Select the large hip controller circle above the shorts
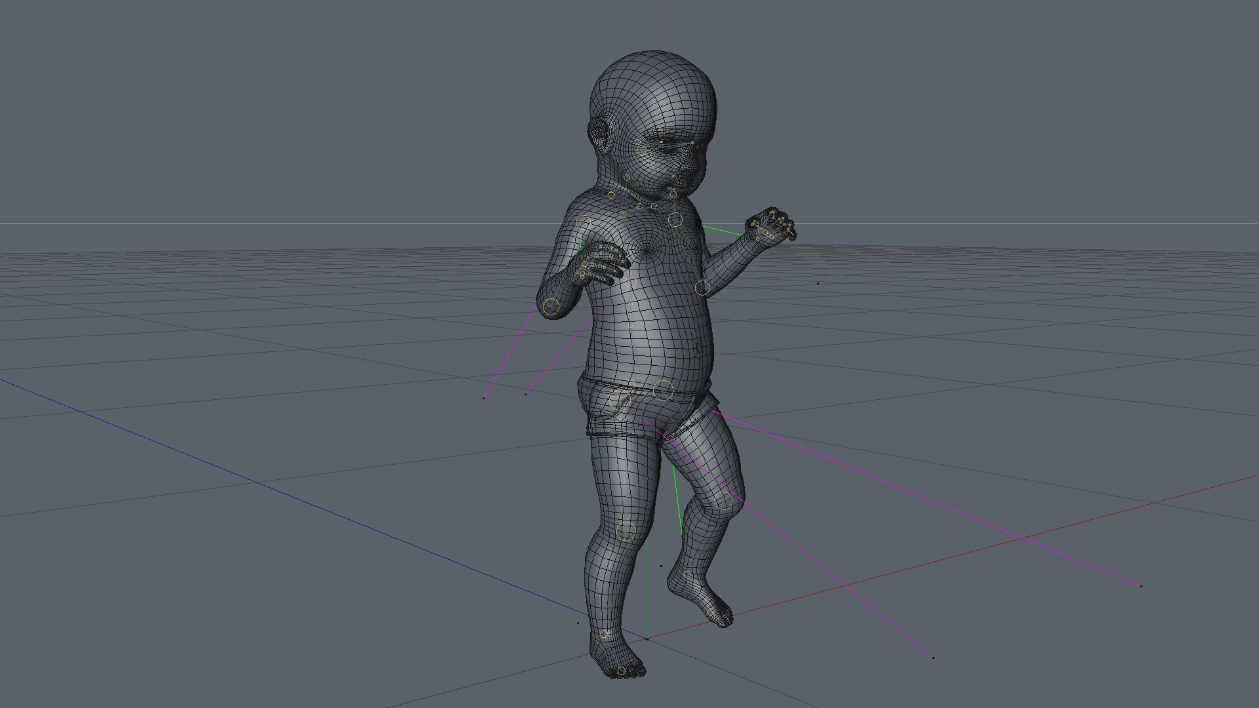The image size is (1259, 708). (664, 390)
